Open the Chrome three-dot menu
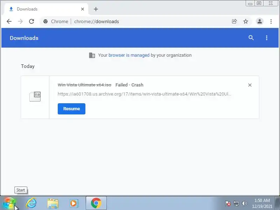The height and width of the screenshot is (210, 280). click(271, 21)
